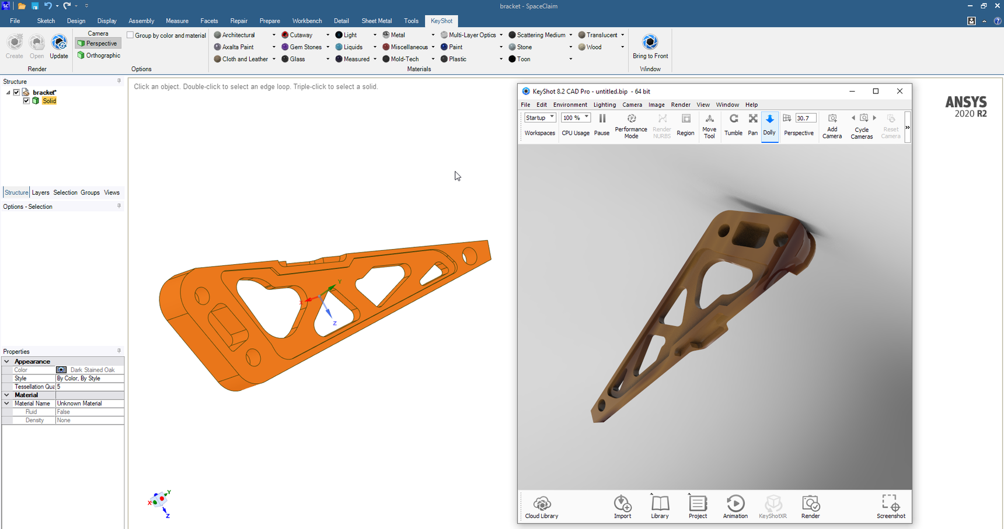Enable Group by color and material
The height and width of the screenshot is (529, 1004).
point(130,35)
